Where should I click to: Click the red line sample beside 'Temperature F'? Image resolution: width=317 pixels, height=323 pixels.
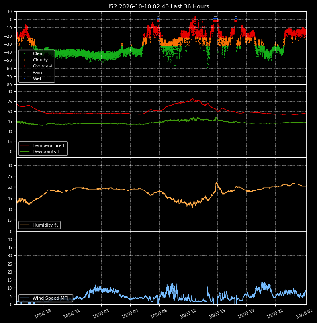(25, 145)
